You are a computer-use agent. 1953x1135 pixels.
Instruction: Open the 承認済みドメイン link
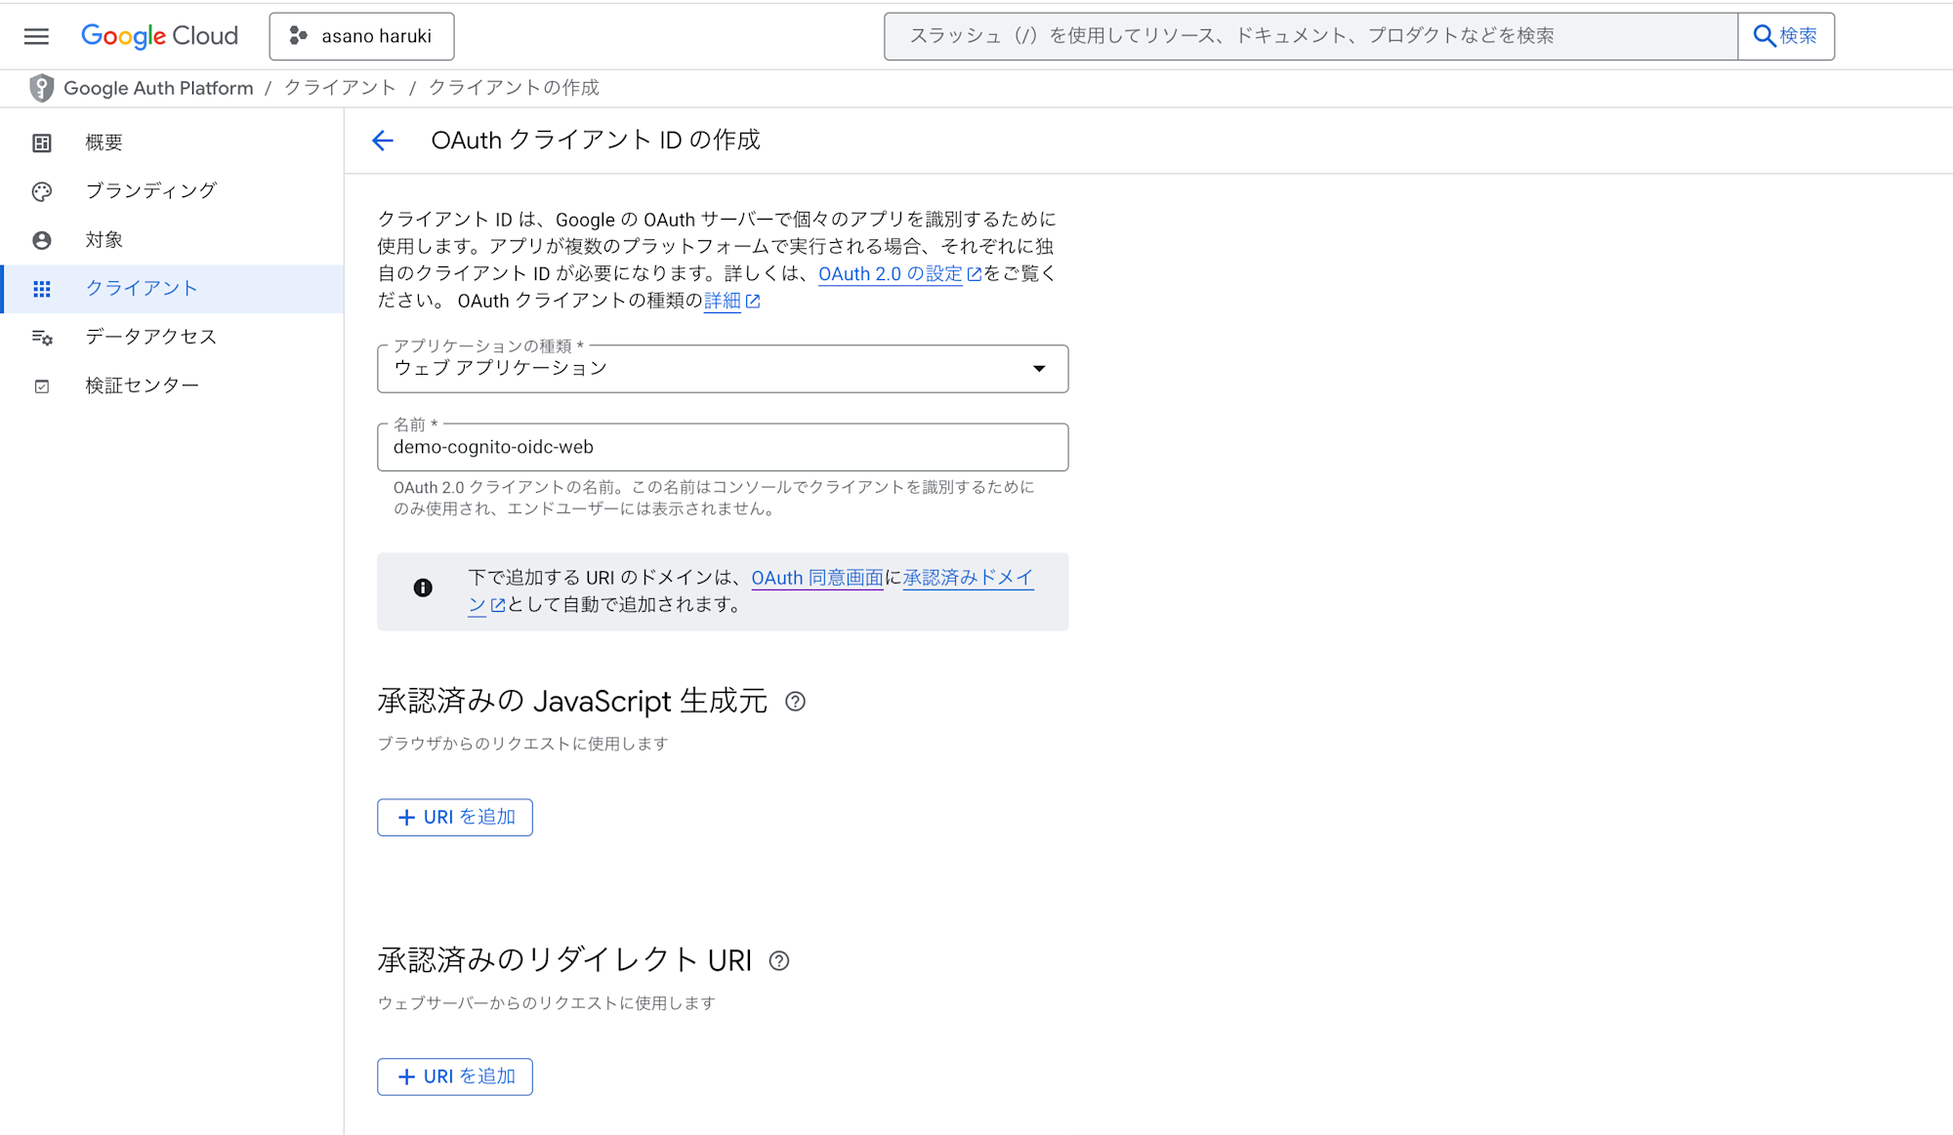click(968, 578)
